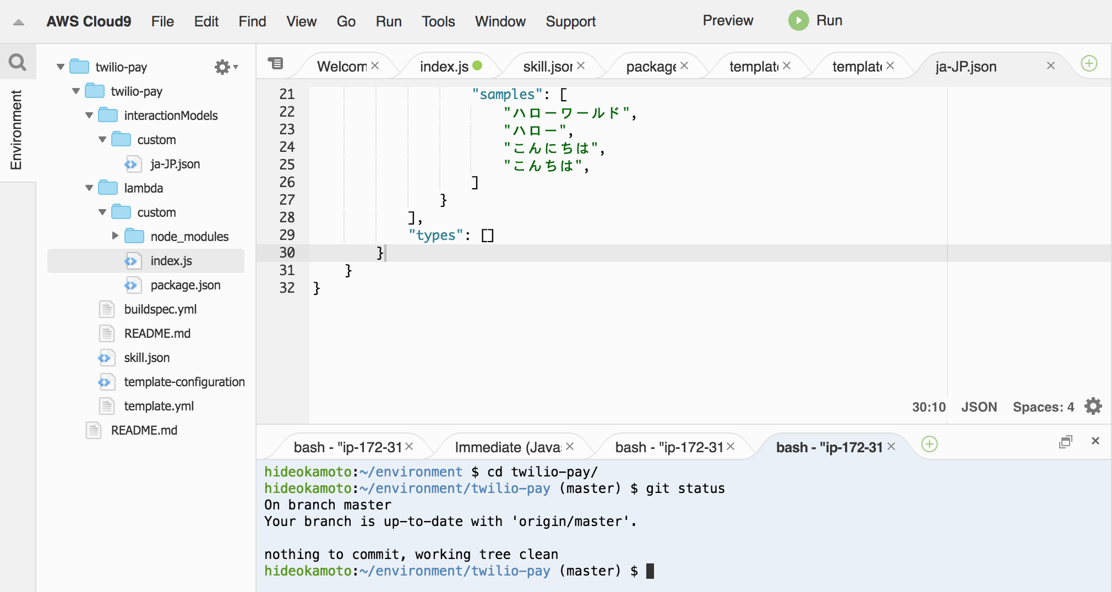Screen dimensions: 1112x592
Task: Add a new terminal tab with plus icon
Action: (x=929, y=444)
